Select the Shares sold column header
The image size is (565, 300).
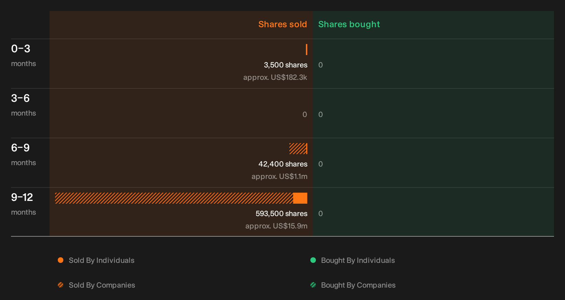[x=282, y=24]
